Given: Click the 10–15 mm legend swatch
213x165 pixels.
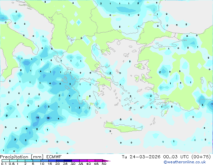Looking at the screenshot, I should click(44, 161).
